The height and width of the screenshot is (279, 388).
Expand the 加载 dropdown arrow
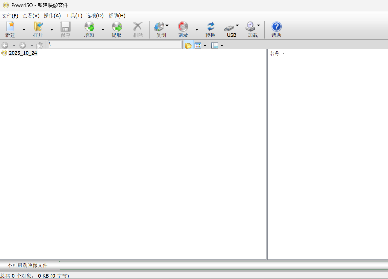pos(258,25)
